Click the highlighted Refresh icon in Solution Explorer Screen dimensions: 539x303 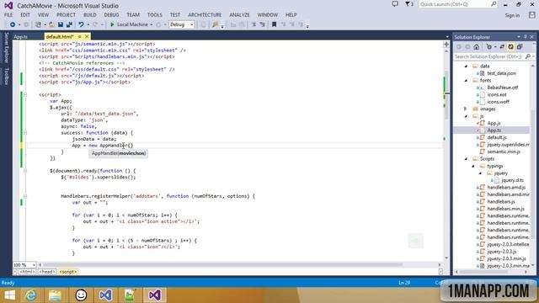pos(511,47)
